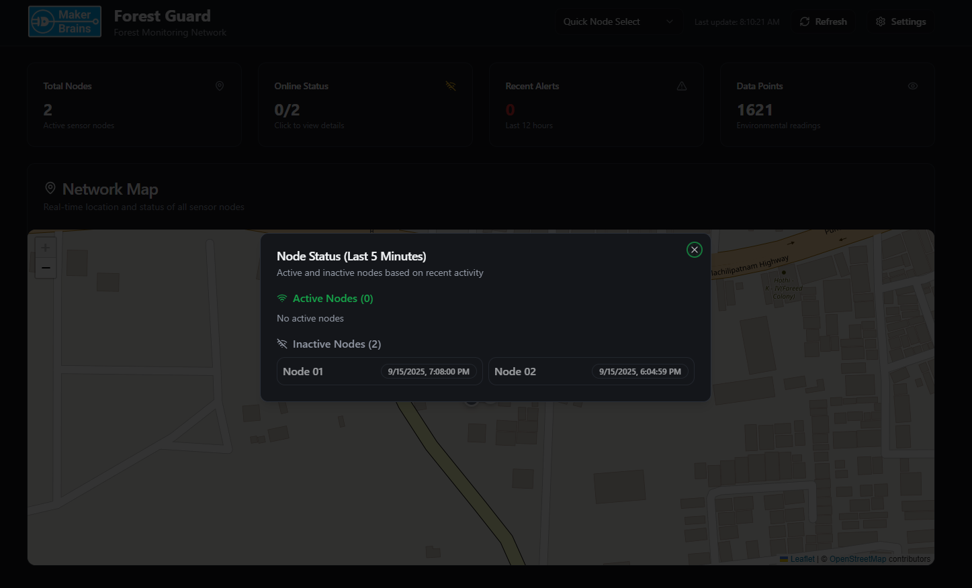Open the OpenStreetMap attribution link
Viewport: 972px width, 588px height.
(x=858, y=559)
